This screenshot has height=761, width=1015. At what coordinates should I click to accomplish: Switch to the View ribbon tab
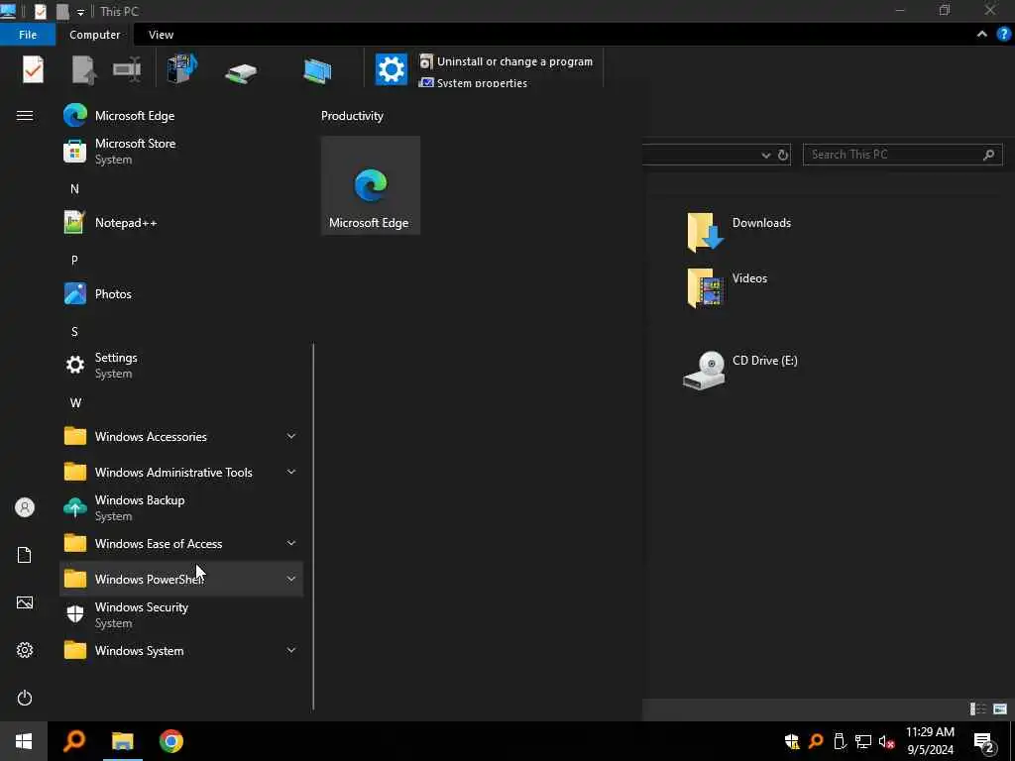pyautogui.click(x=161, y=35)
